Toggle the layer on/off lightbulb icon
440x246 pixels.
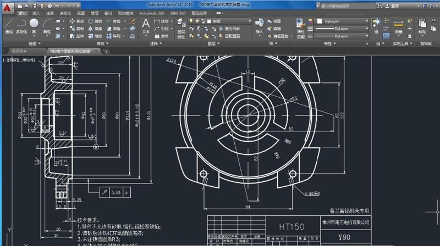coord(191,20)
